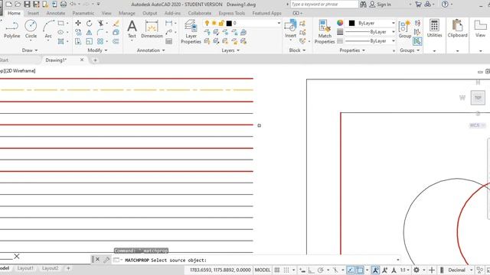Click the black layer color swatch
Viewport: 490px width, 275px height.
(229, 23)
